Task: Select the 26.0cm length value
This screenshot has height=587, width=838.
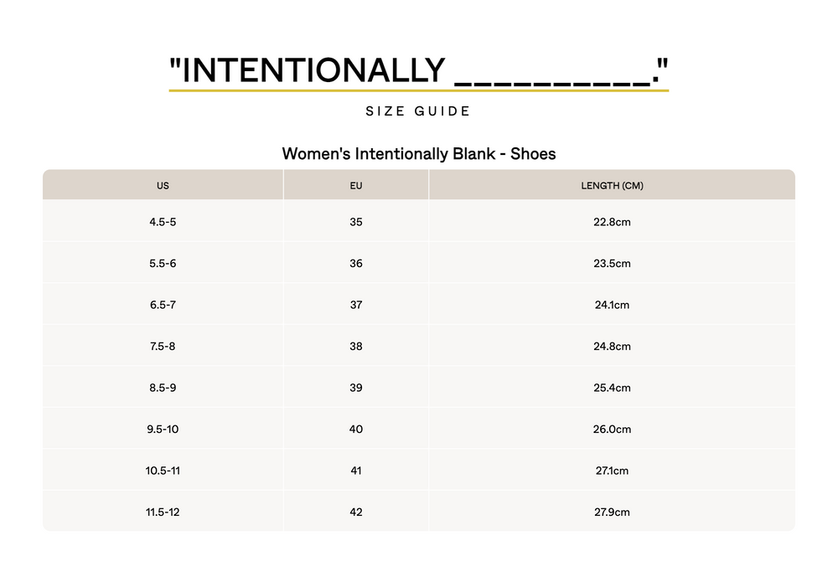Action: [x=612, y=430]
